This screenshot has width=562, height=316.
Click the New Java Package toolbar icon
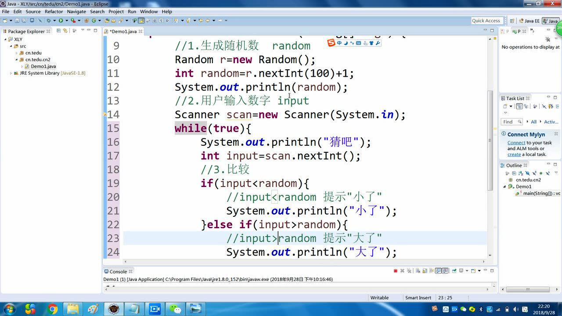(x=86, y=20)
